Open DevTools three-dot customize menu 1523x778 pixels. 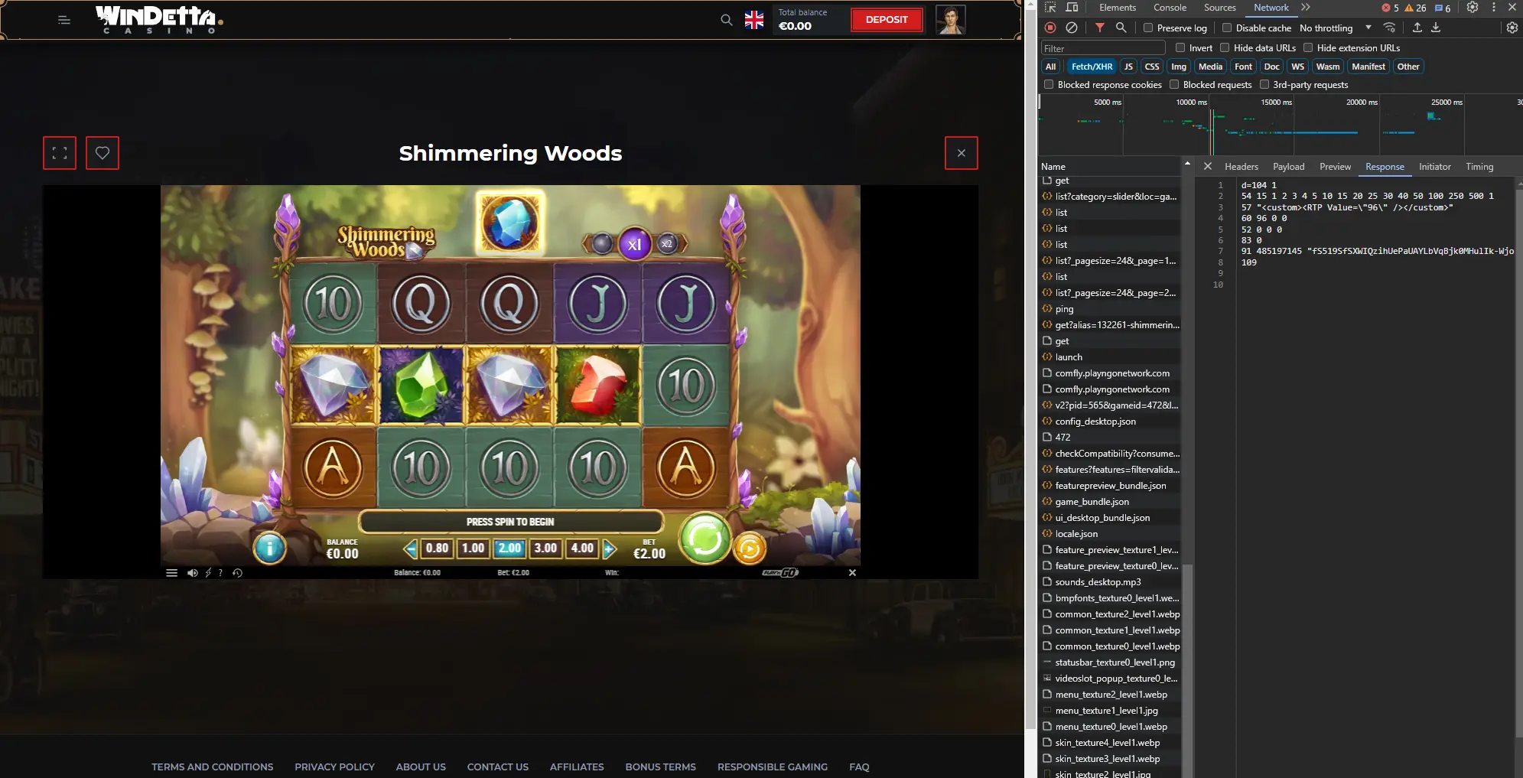(1493, 8)
